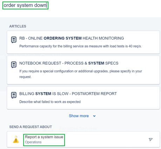The height and width of the screenshot is (149, 161).
Task: Open RB - Online Ordering System Health Monitoring article
Action: (72, 38)
